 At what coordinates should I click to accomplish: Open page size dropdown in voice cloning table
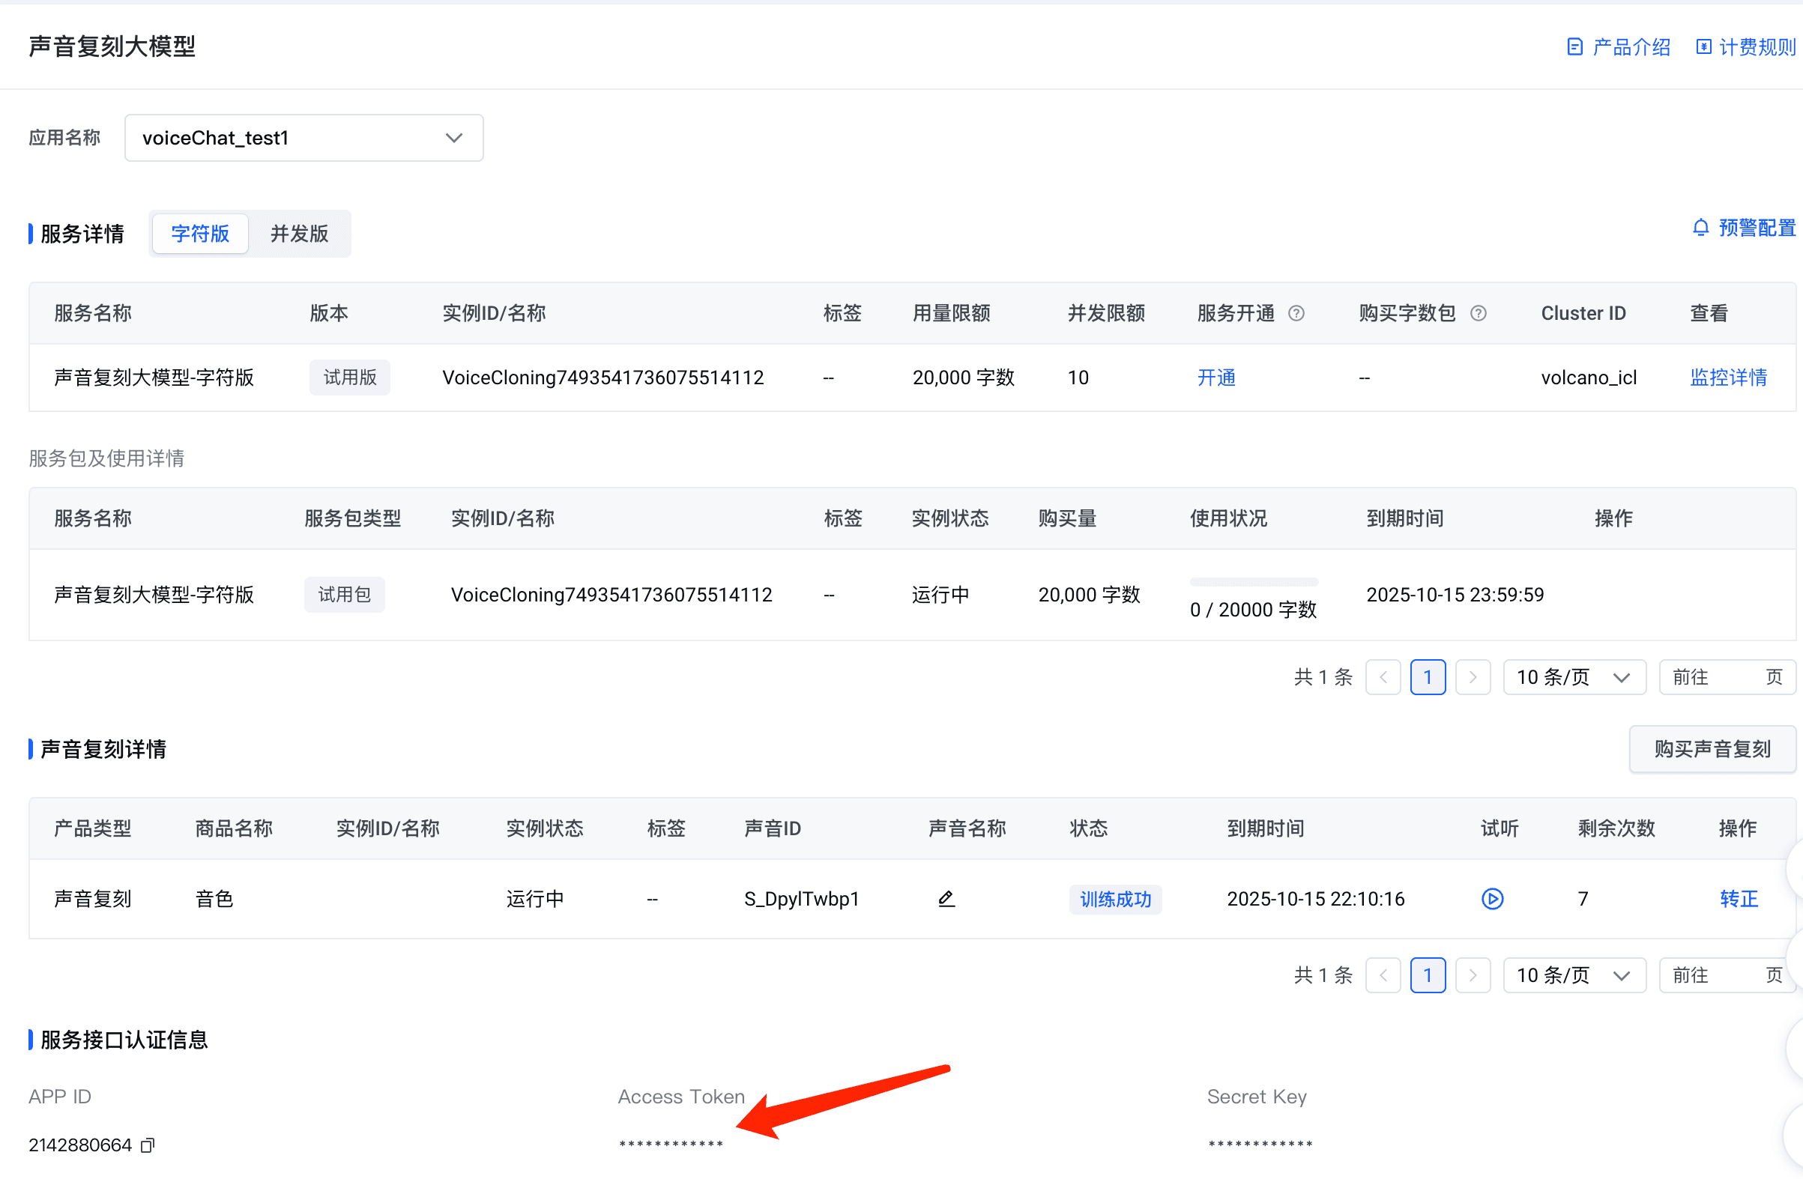[x=1574, y=975]
